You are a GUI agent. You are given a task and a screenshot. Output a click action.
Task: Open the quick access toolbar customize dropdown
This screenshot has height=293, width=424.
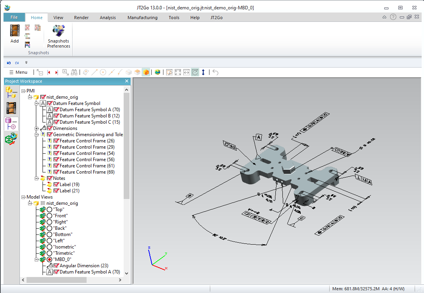26,63
